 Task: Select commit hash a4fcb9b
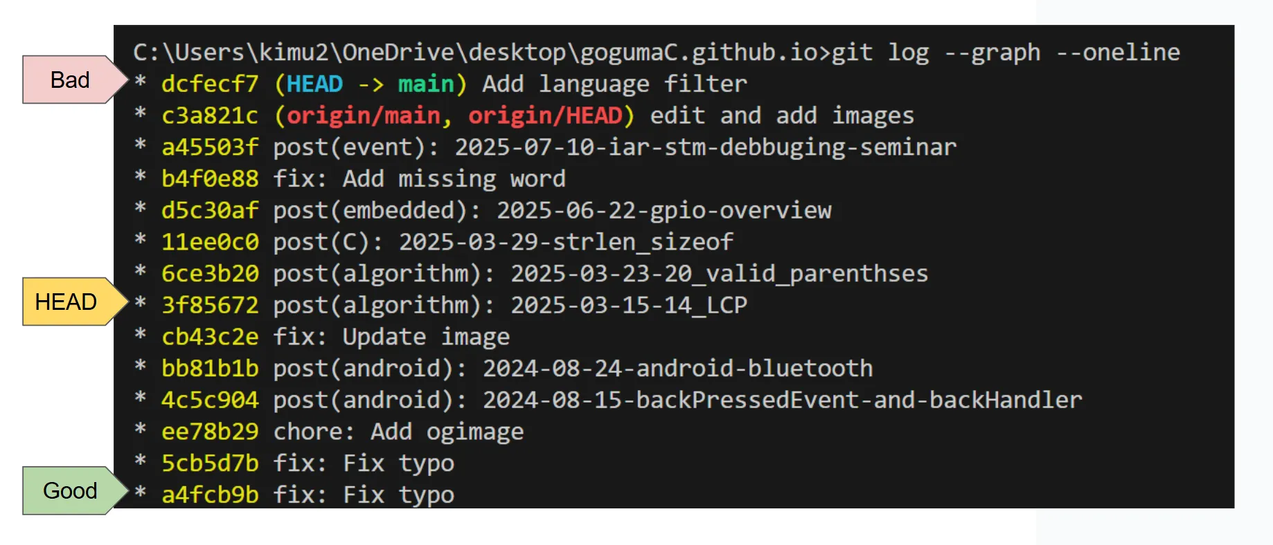pos(210,495)
